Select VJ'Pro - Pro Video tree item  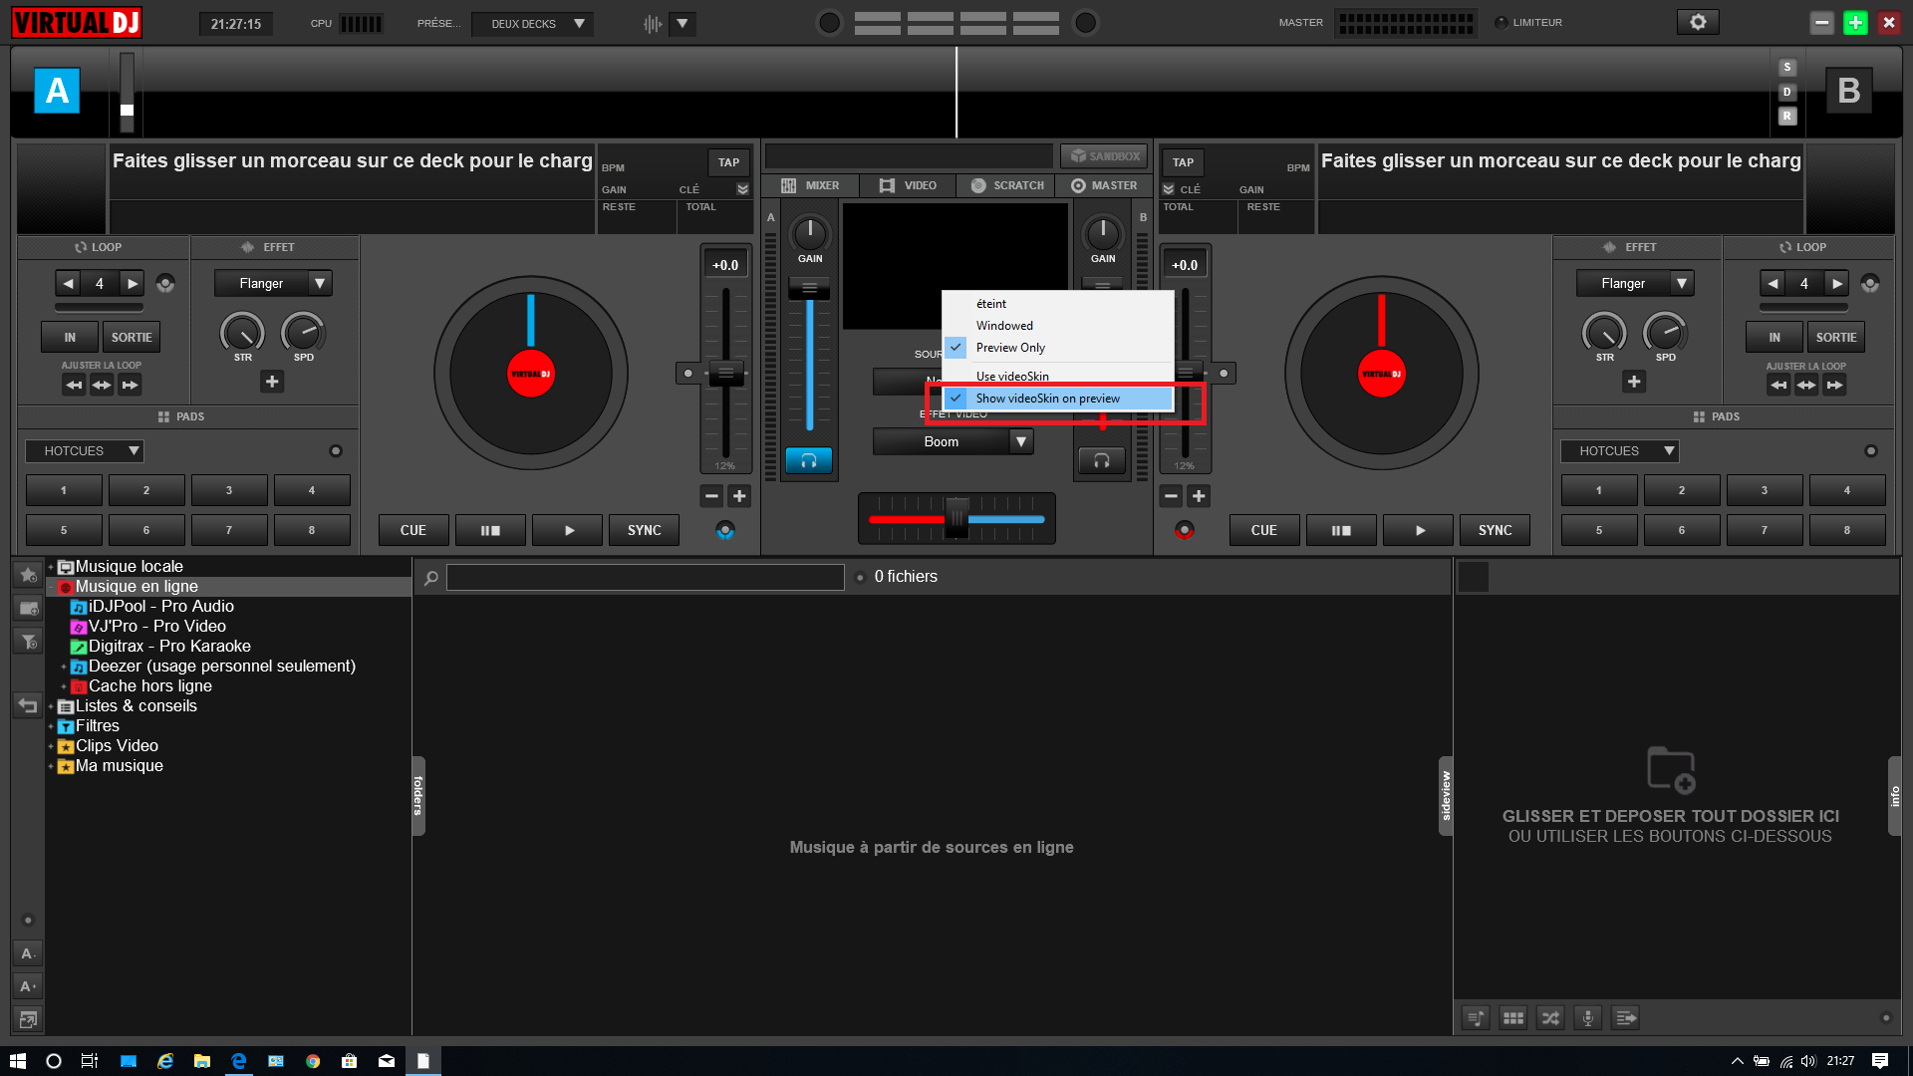click(156, 627)
